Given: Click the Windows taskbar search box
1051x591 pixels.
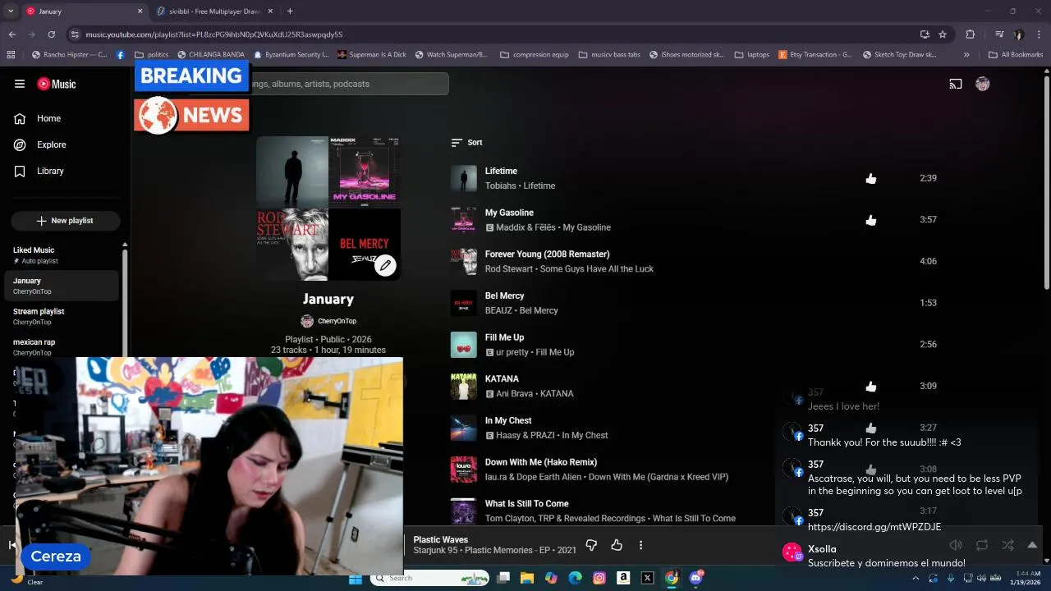Looking at the screenshot, I should pos(429,578).
